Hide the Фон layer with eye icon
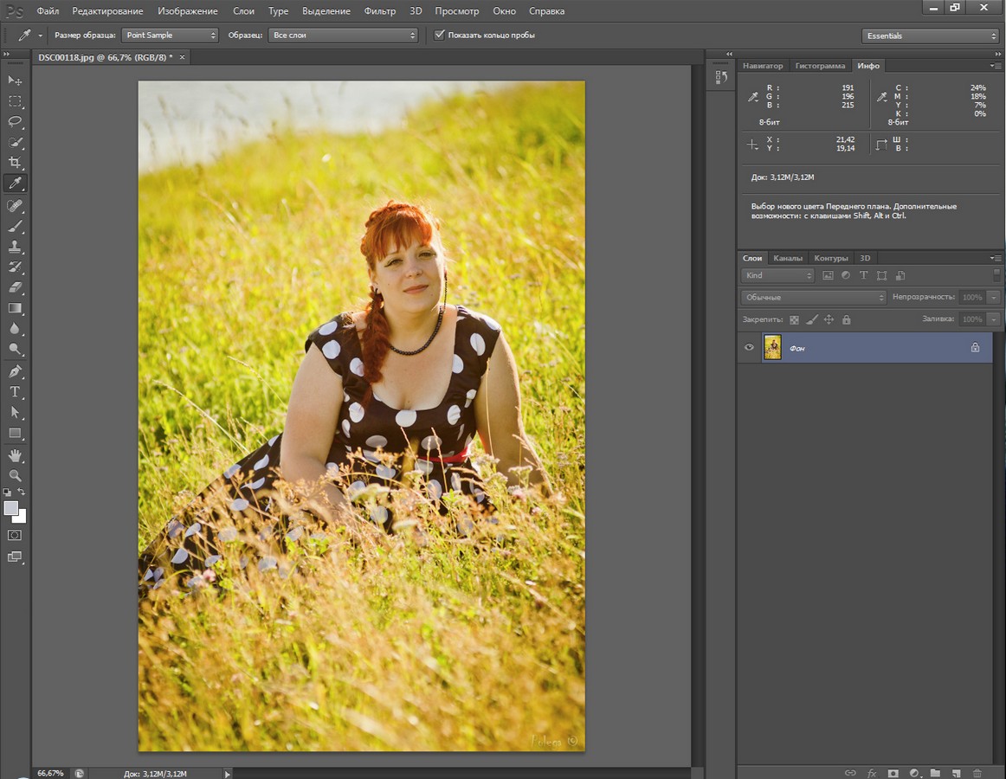The image size is (1006, 779). pos(750,347)
